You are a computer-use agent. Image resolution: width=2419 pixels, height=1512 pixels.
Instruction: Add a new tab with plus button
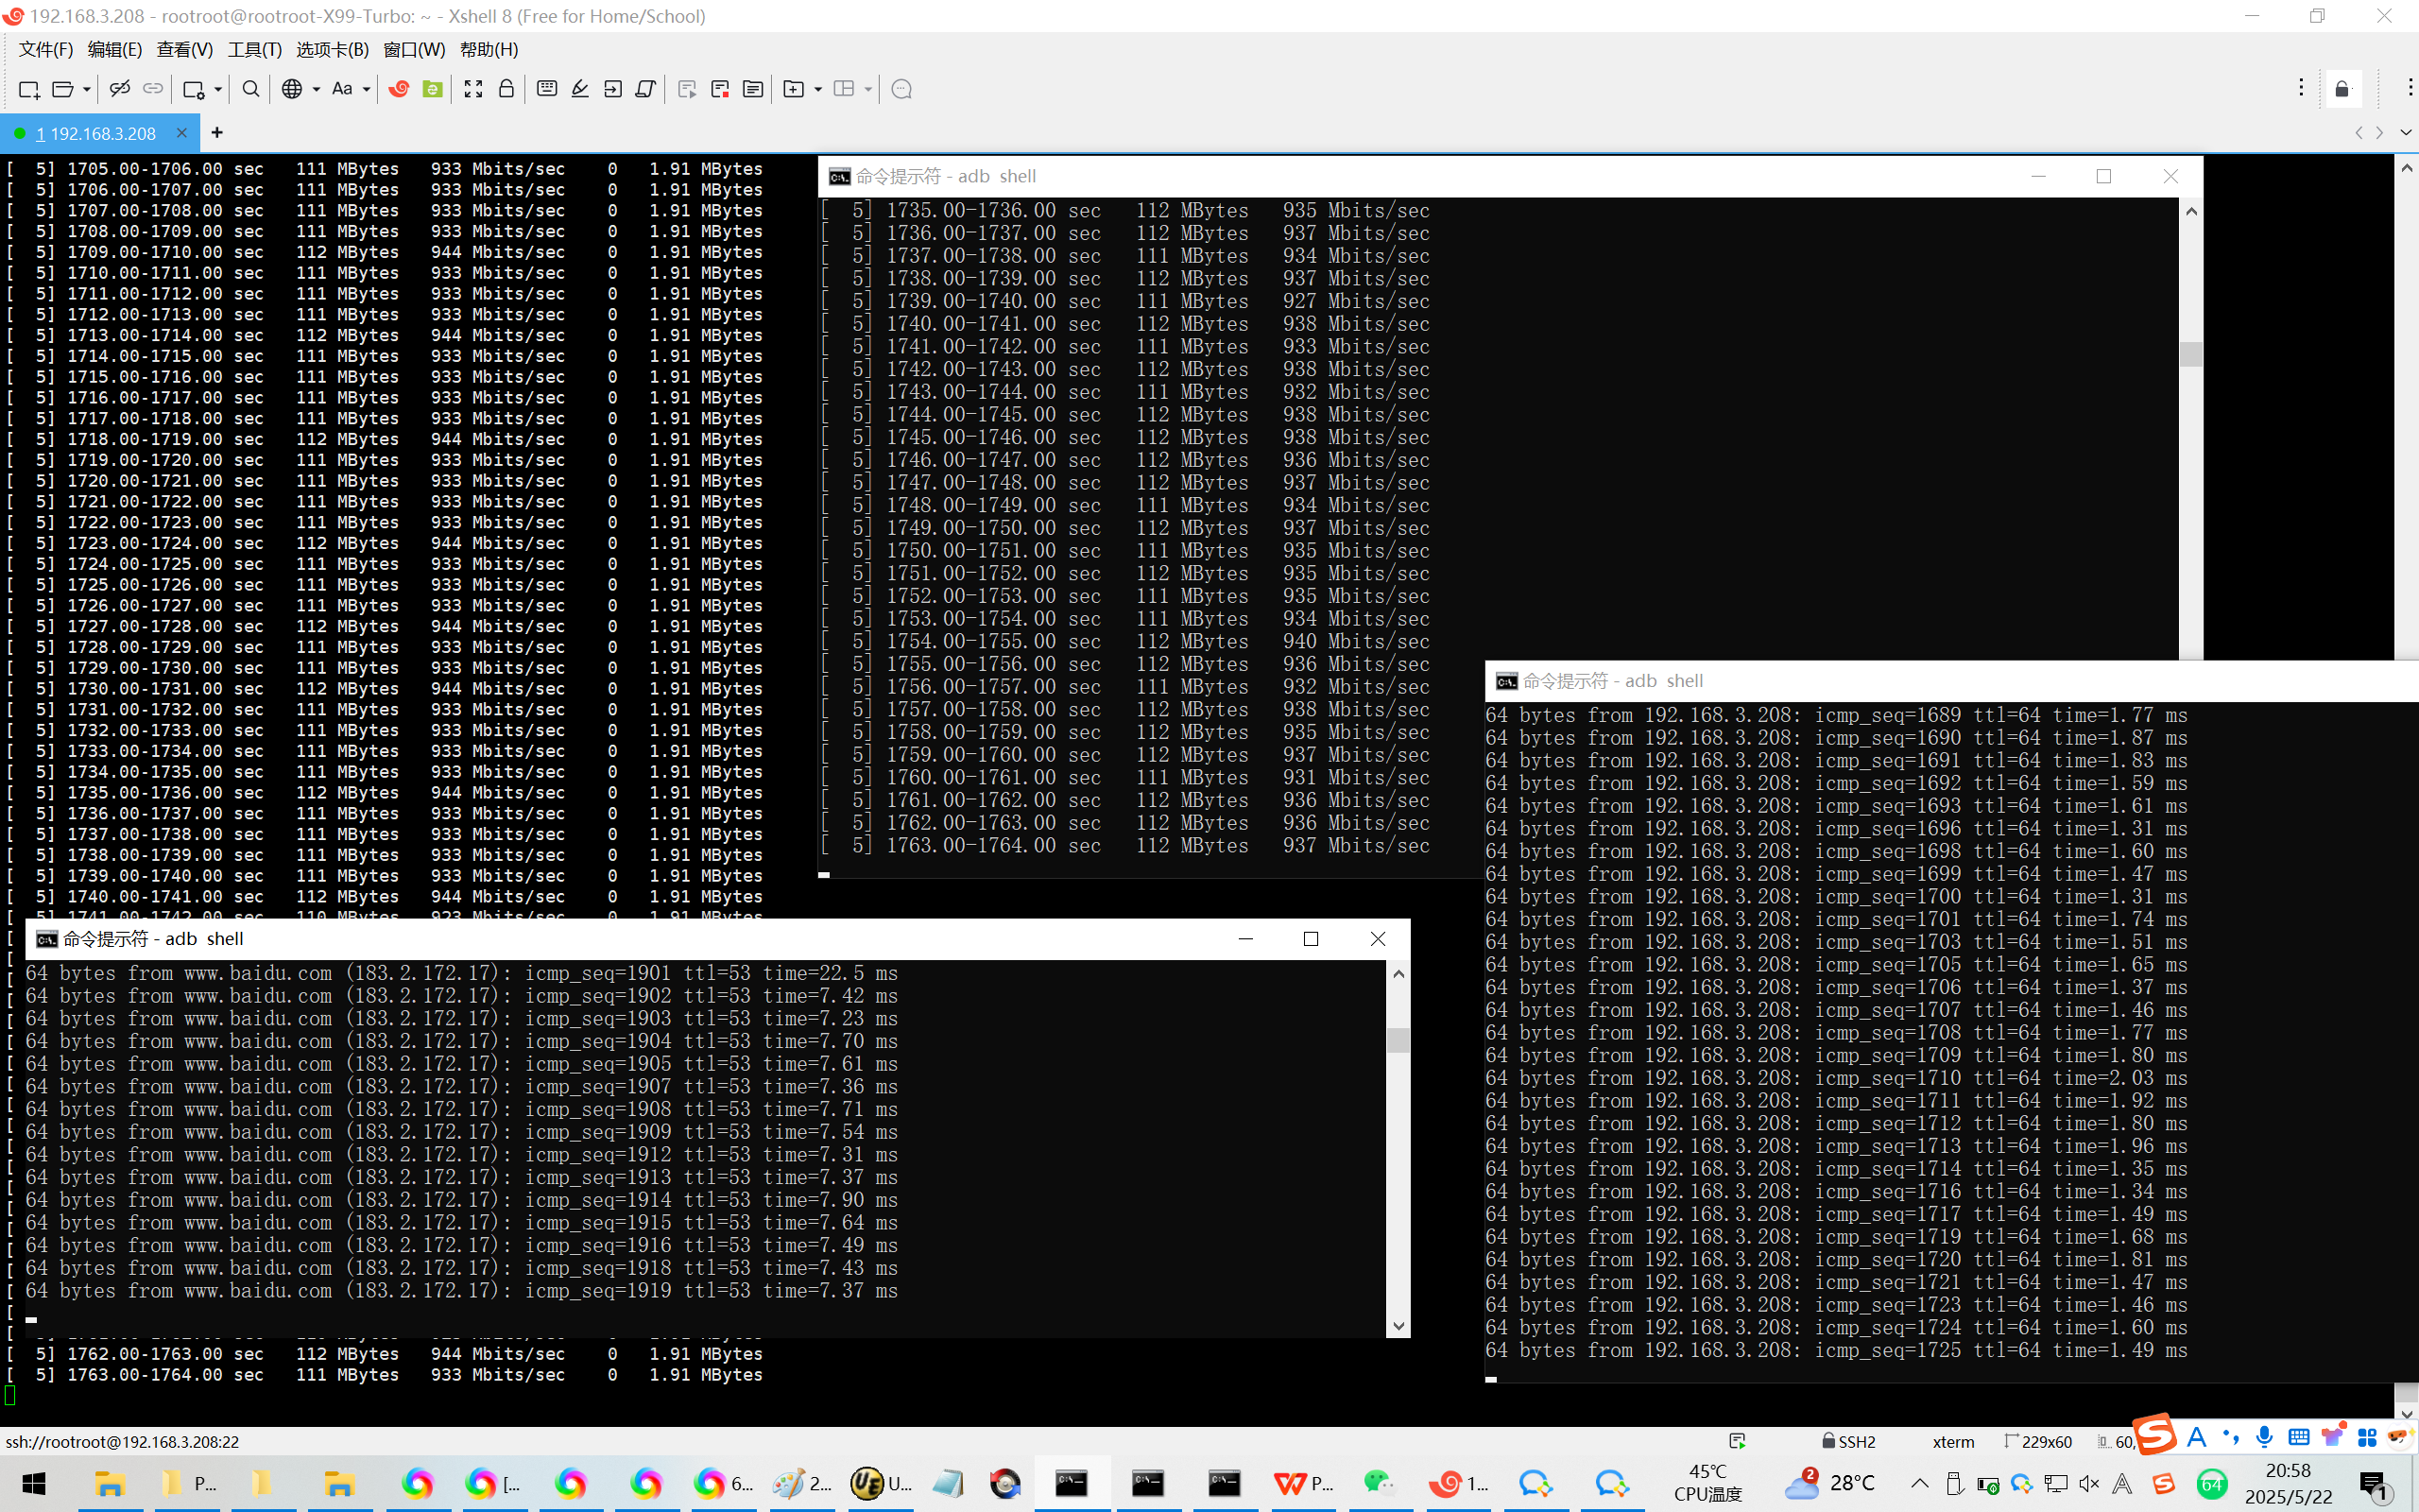point(217,132)
